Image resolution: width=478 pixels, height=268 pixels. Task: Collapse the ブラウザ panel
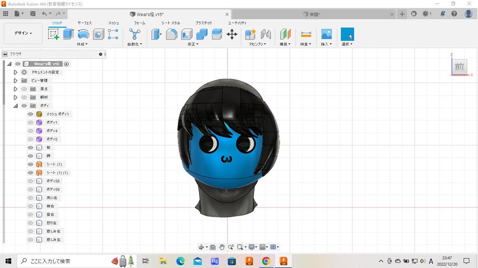pos(5,54)
